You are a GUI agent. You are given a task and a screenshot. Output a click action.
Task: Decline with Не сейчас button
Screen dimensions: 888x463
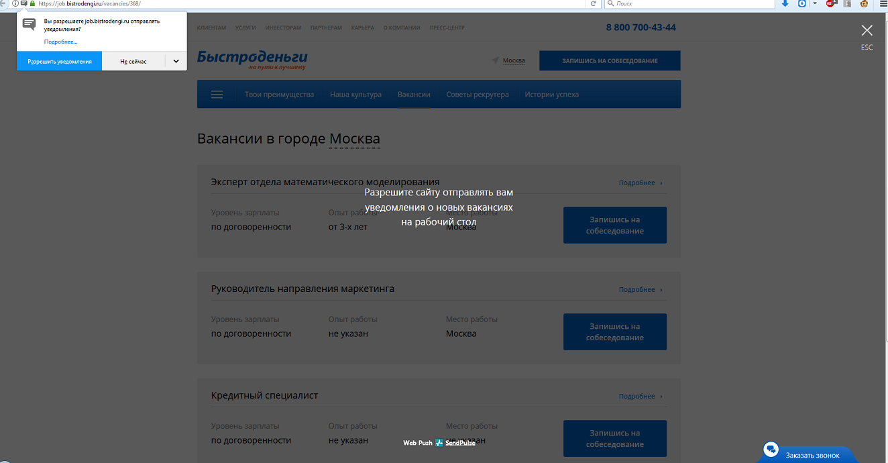pyautogui.click(x=133, y=61)
